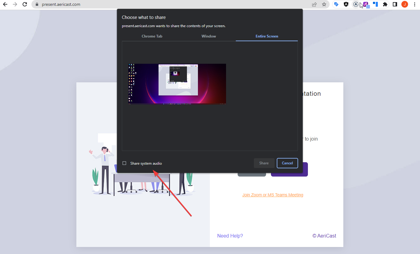This screenshot has height=254, width=420.
Task: Reload the current page
Action: [24, 4]
